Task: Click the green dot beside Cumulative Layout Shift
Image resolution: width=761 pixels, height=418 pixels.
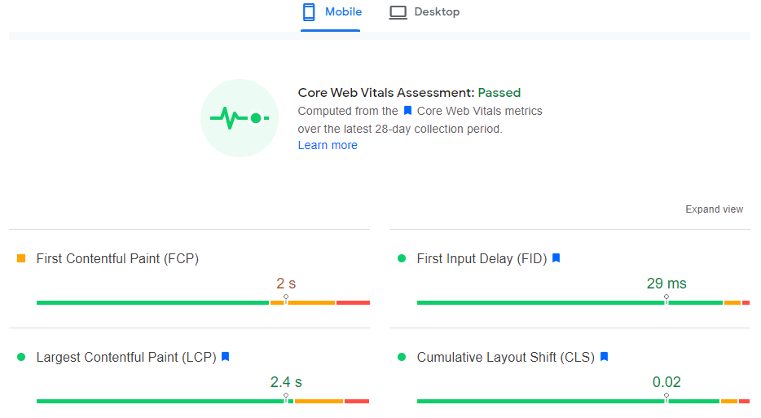Action: tap(401, 357)
